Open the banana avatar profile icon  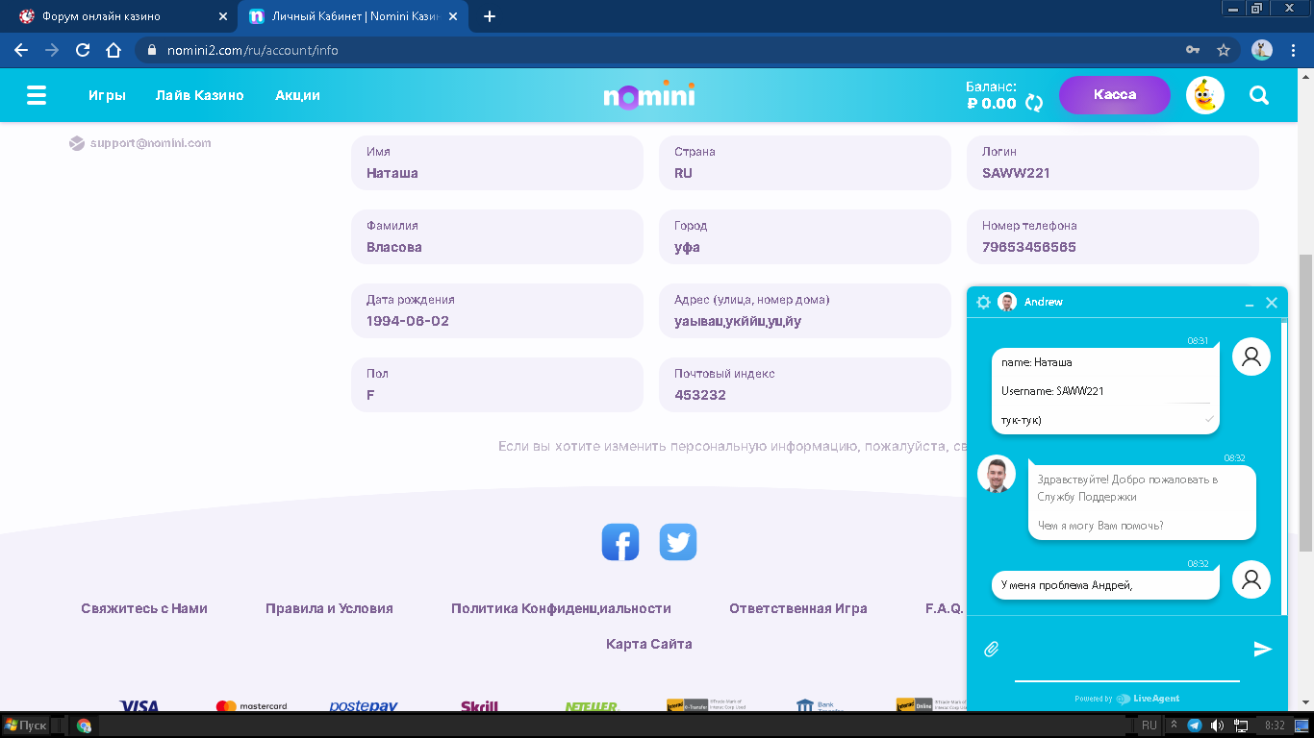(x=1204, y=95)
